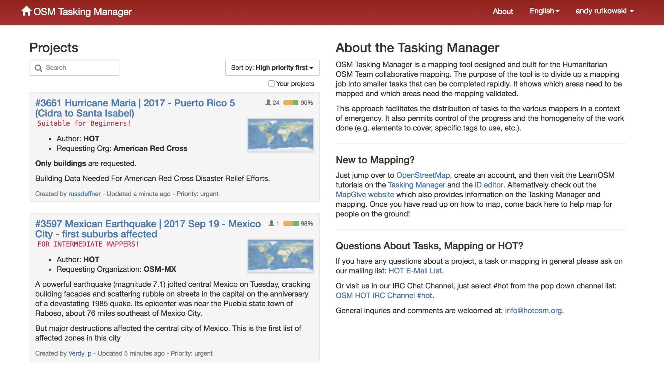Click the 98% progress bar on Mexican Earthquake
Screen dimensions: 664x369
coord(291,223)
